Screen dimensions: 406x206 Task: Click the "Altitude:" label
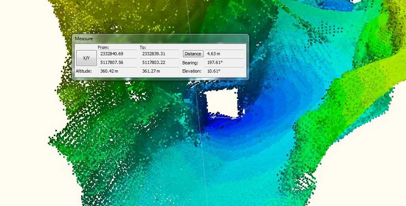pos(84,71)
